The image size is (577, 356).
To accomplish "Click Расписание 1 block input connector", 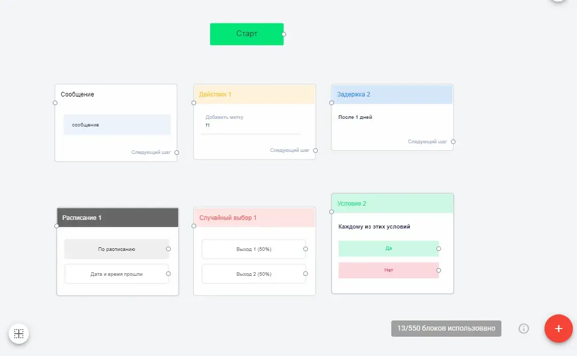I will (57, 226).
